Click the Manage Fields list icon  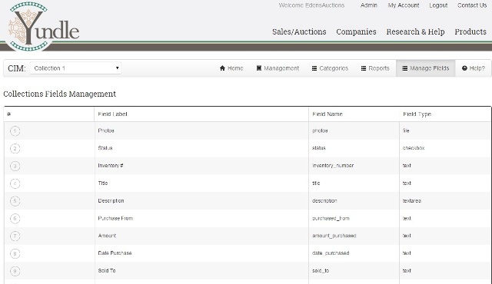tap(405, 68)
